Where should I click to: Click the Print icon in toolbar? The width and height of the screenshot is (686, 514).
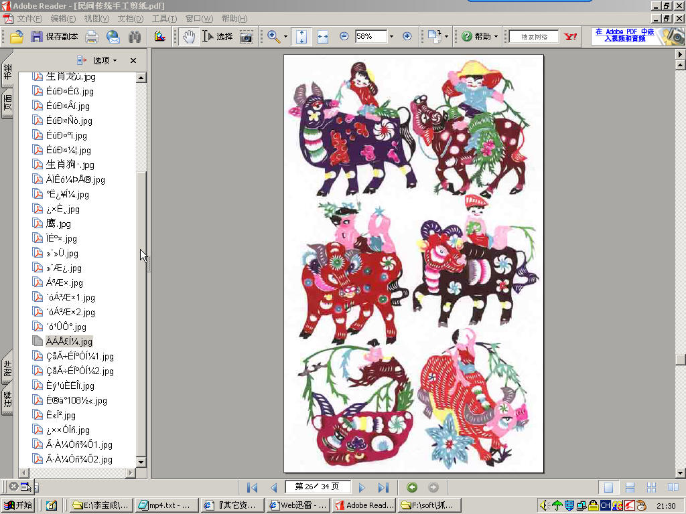click(x=92, y=37)
